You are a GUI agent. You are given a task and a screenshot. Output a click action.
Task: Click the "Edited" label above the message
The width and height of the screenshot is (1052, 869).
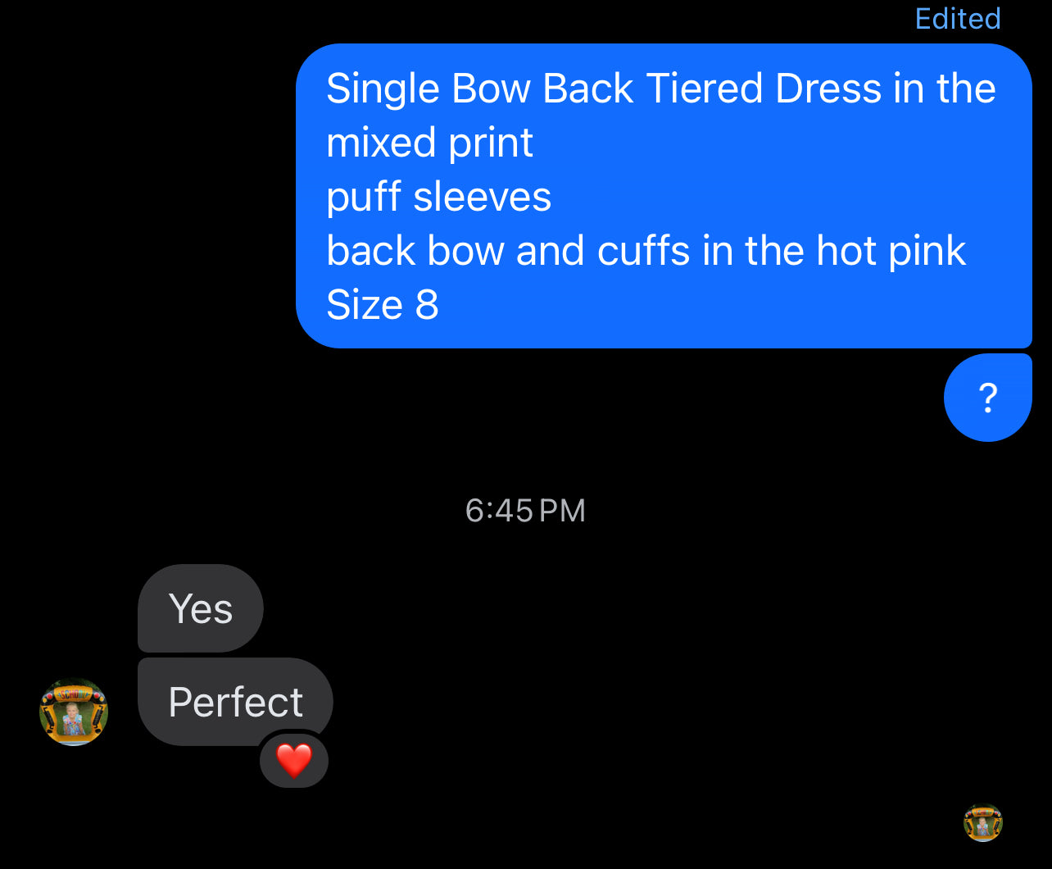(958, 18)
